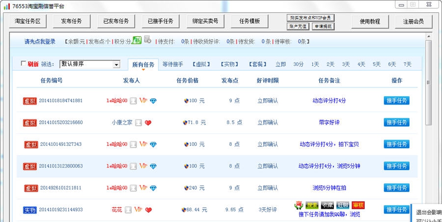Click the 虚拟 tag of task 20141015203216660
The width and height of the screenshot is (442, 222).
point(30,123)
